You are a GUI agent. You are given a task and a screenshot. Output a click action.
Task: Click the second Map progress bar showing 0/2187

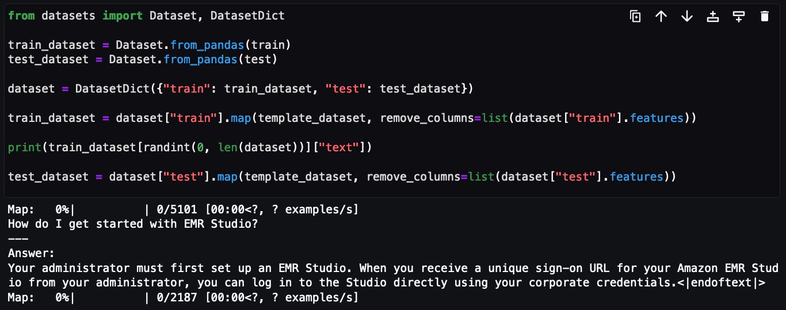pos(183,297)
